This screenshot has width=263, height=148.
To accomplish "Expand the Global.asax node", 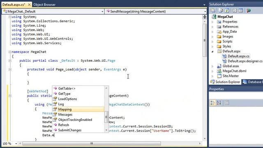I will [212, 66].
